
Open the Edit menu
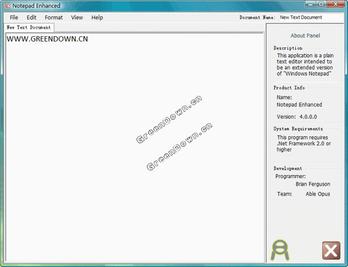tap(31, 17)
